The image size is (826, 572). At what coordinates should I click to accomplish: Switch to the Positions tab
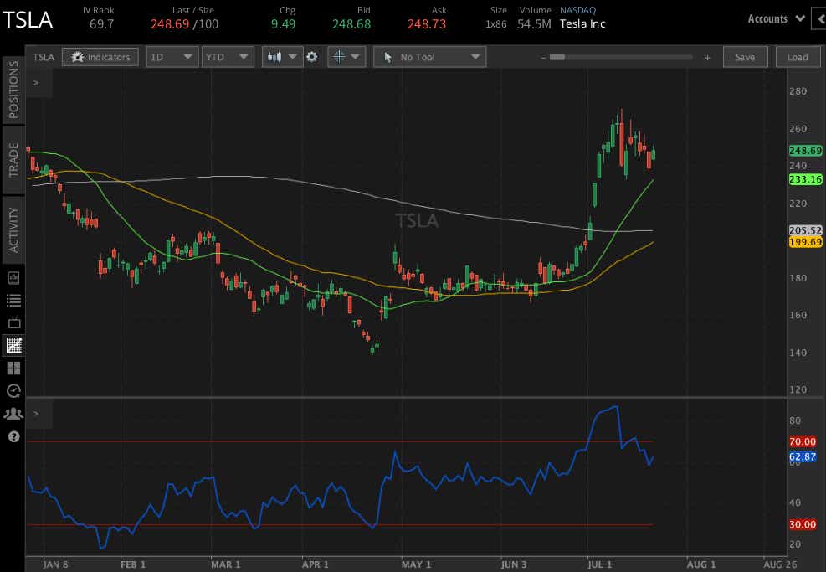(13, 90)
